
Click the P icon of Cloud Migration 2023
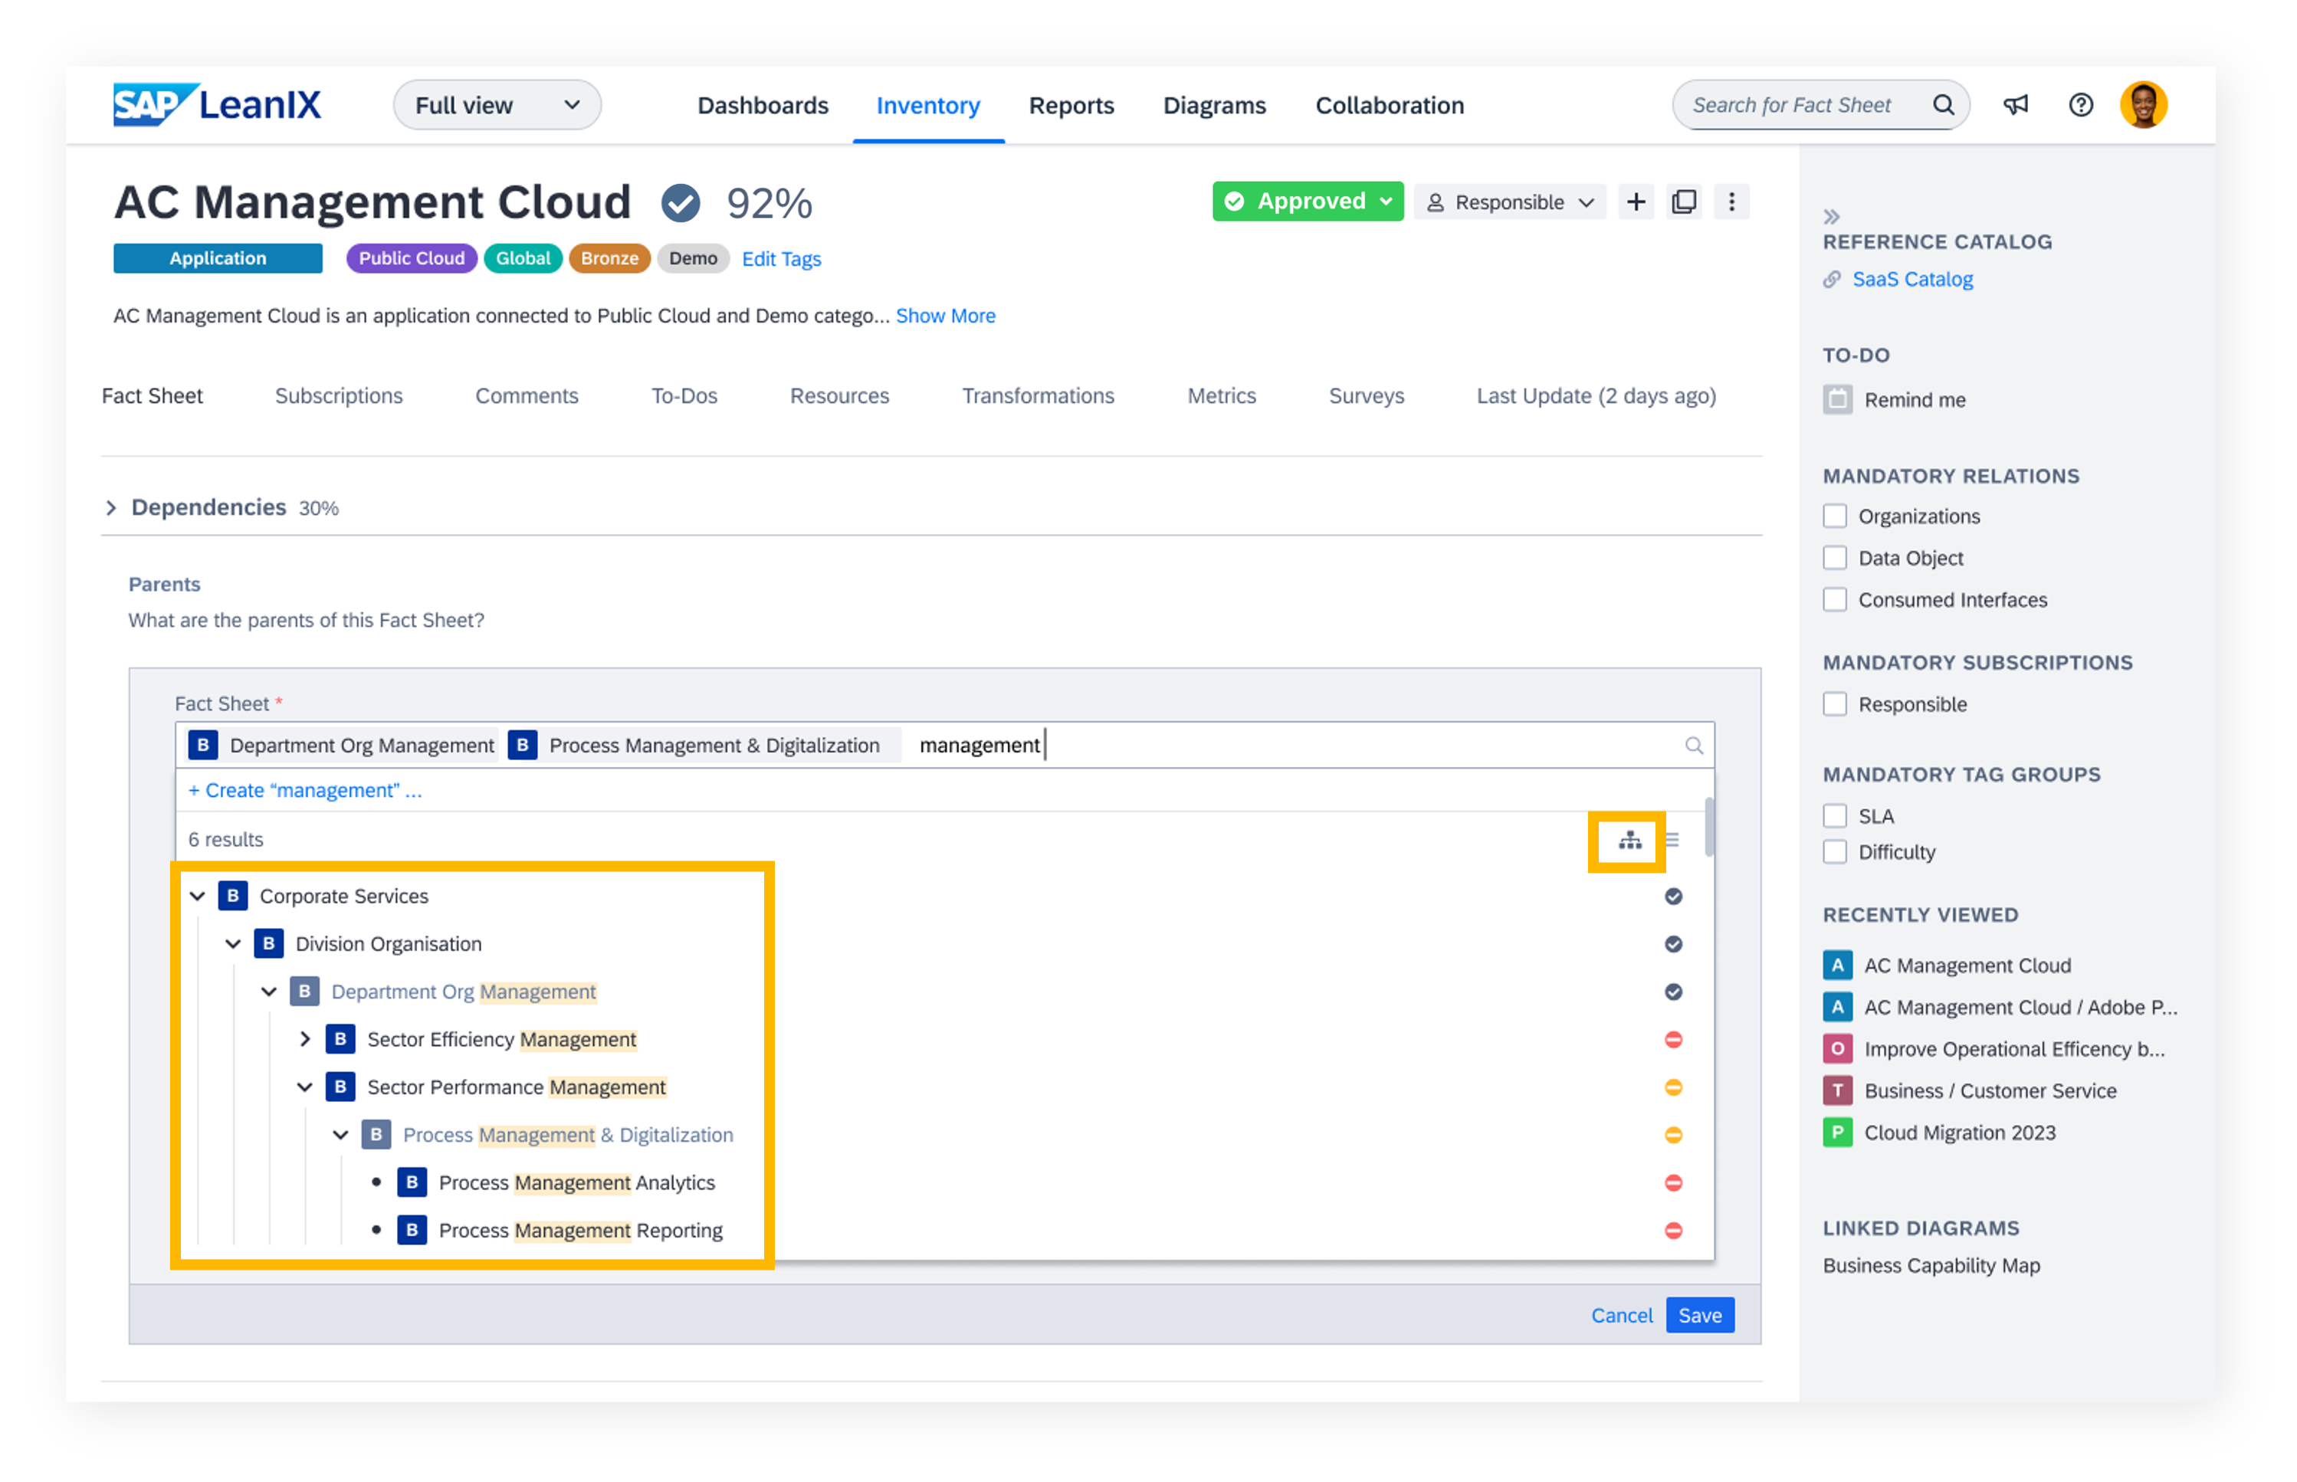[x=1837, y=1133]
